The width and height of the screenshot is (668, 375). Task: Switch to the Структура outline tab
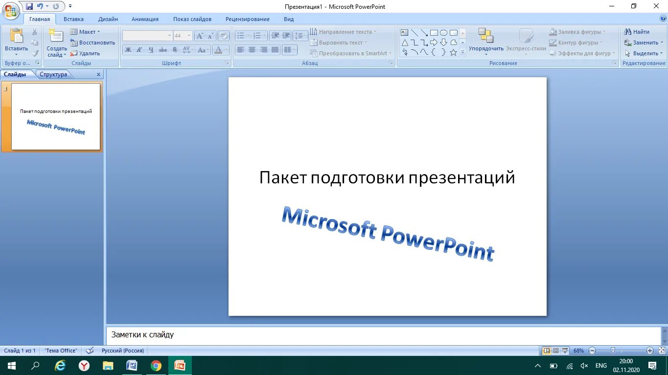click(x=53, y=74)
